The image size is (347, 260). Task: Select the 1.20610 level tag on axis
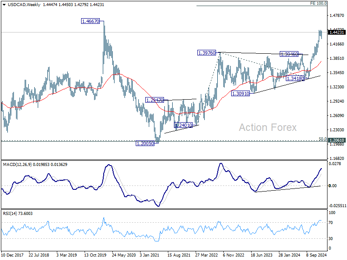pyautogui.click(x=337, y=140)
